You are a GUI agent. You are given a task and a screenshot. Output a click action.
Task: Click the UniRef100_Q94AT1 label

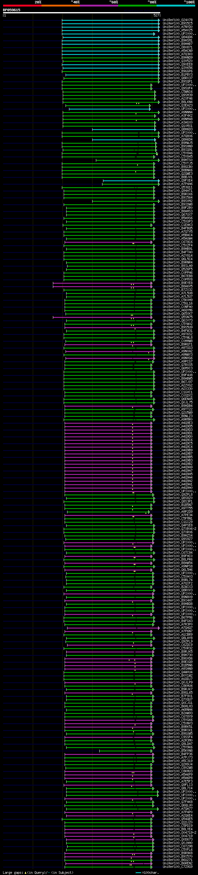tap(178, 191)
